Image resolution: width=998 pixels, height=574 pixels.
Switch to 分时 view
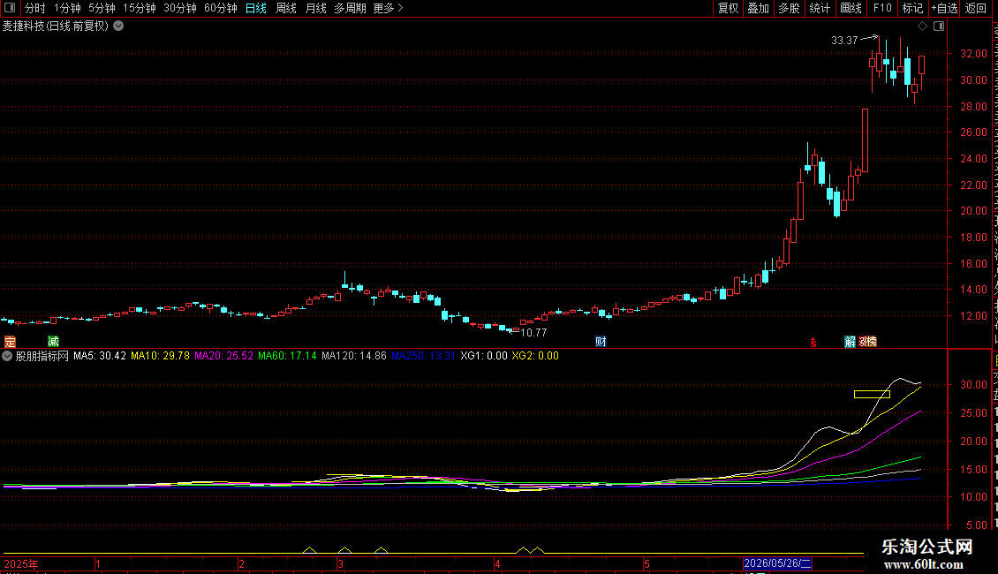(35, 8)
